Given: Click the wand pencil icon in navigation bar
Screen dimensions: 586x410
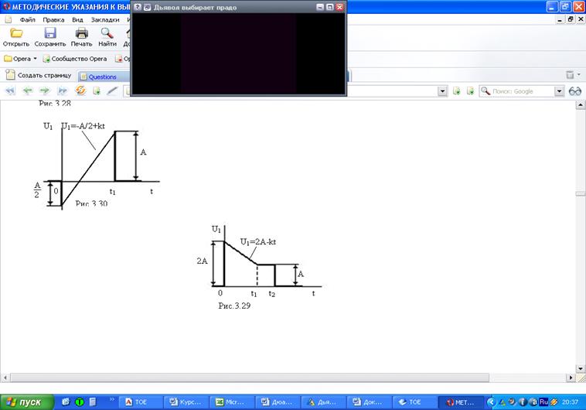Looking at the screenshot, I should tap(112, 91).
